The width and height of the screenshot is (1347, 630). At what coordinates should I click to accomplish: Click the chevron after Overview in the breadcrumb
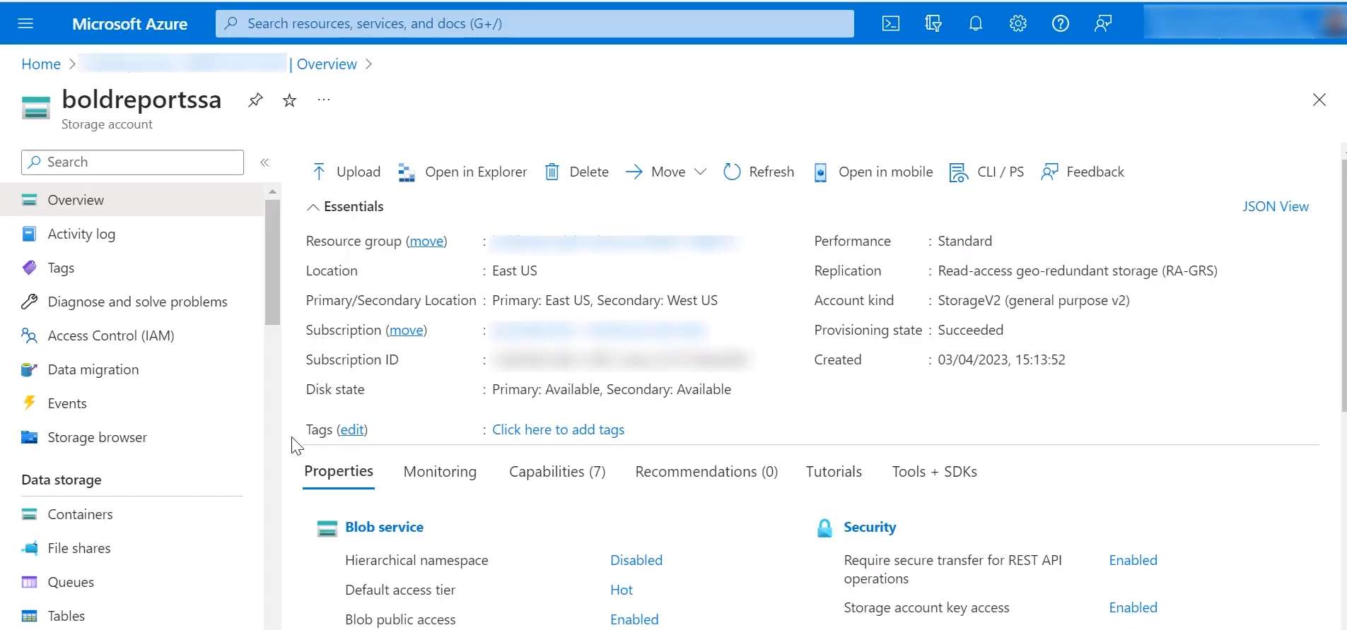pos(368,64)
